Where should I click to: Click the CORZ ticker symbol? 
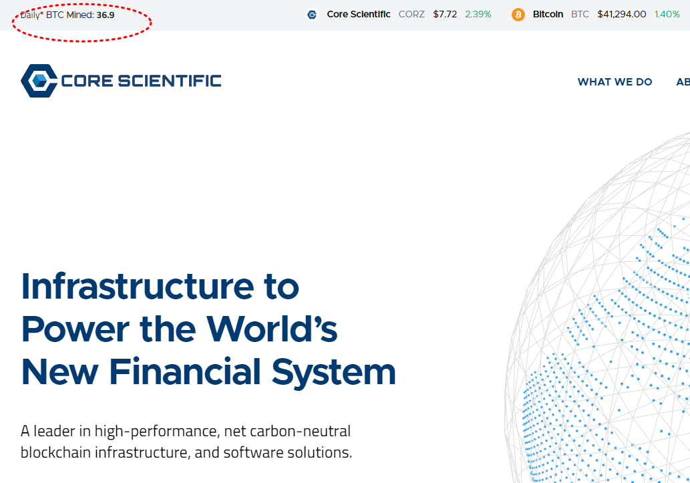point(411,14)
